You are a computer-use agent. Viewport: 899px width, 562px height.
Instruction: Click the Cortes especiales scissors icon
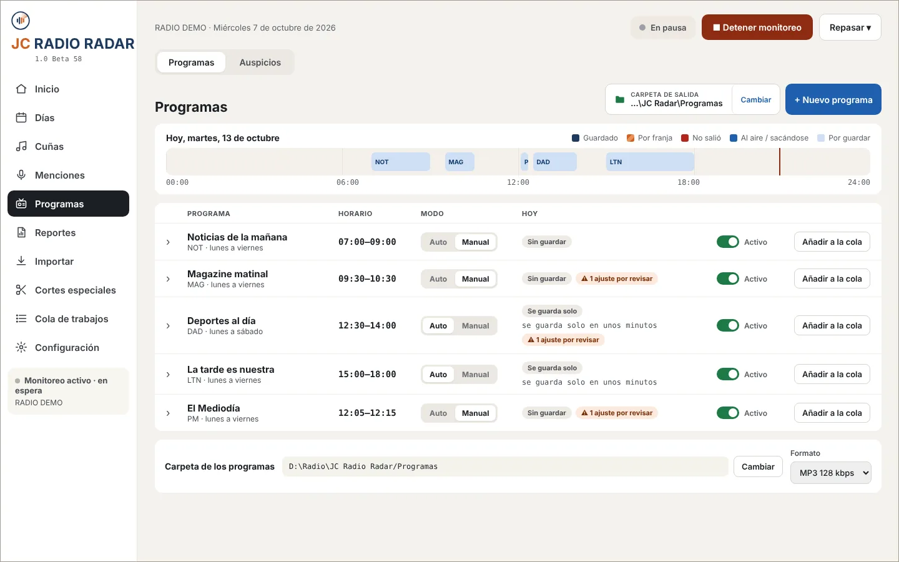pyautogui.click(x=21, y=290)
